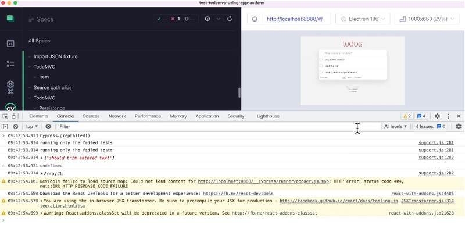Open the 1000x660 viewport dropdown
This screenshot has height=232, width=465.
(x=427, y=19)
